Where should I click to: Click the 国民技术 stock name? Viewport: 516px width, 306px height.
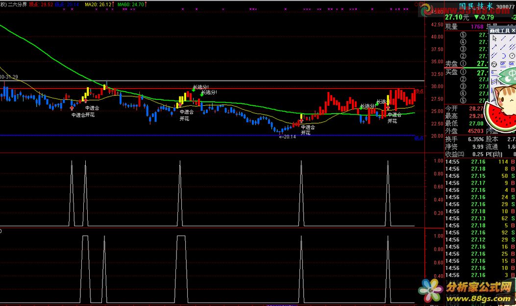point(476,6)
